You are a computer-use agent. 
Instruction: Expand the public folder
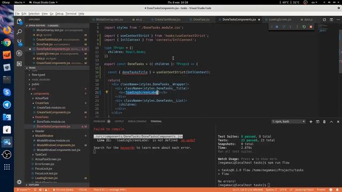click(x=36, y=84)
